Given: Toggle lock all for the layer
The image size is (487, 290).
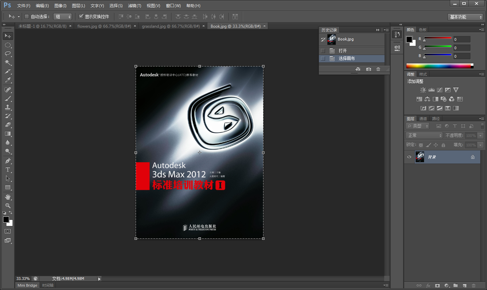Looking at the screenshot, I should tap(443, 145).
